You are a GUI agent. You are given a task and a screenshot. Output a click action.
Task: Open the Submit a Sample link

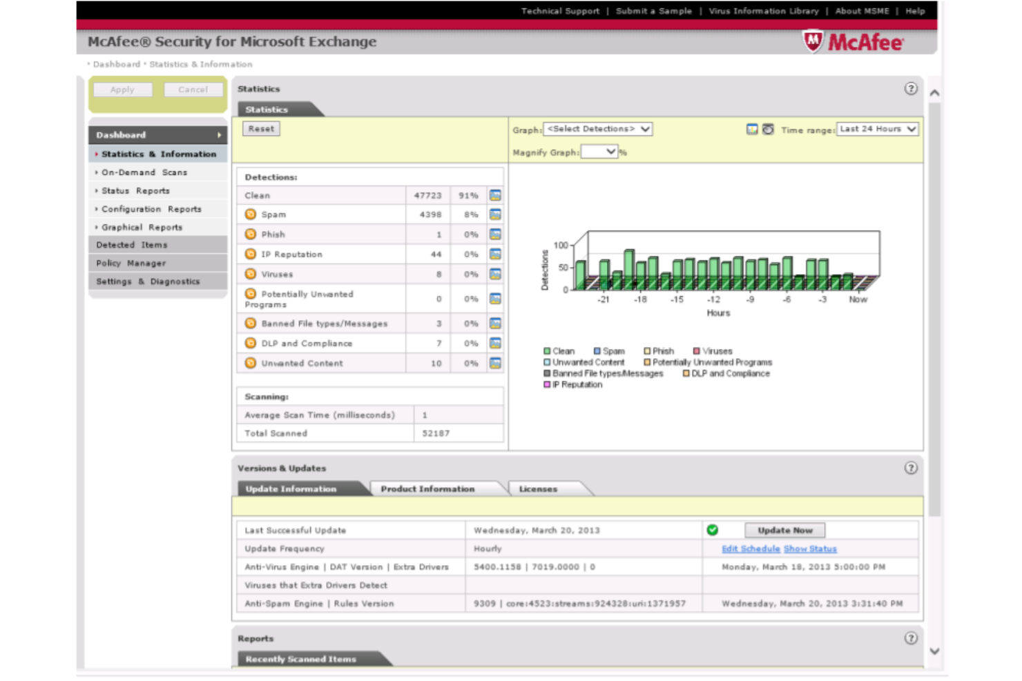pyautogui.click(x=653, y=11)
